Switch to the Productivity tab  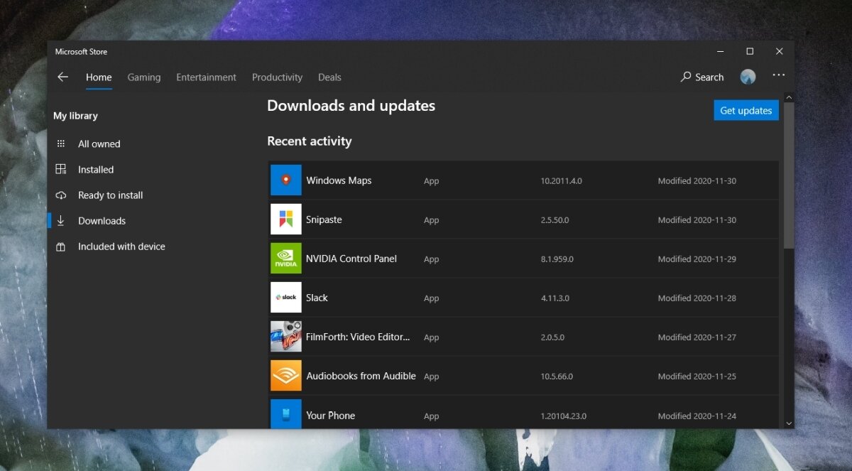(277, 77)
